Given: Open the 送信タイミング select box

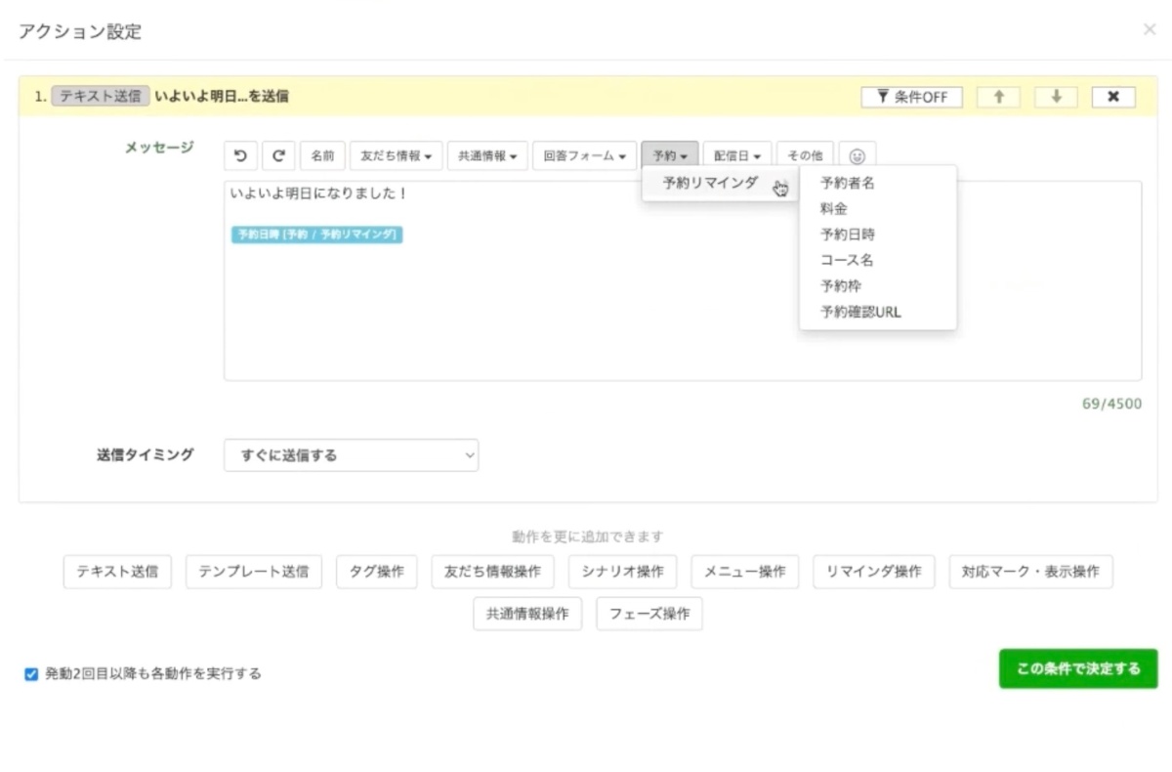Looking at the screenshot, I should (x=352, y=454).
